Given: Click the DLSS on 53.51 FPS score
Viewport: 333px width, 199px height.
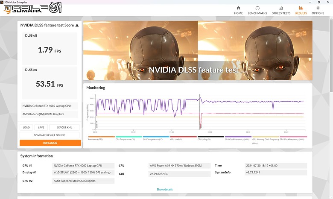Looking at the screenshot, I should [50, 84].
